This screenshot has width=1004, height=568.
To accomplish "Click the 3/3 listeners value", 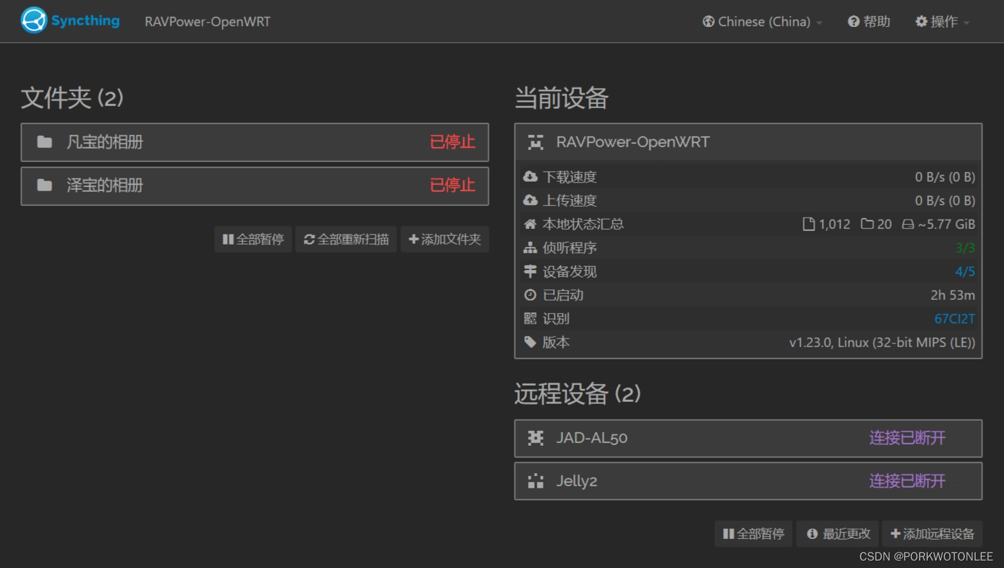I will [965, 248].
